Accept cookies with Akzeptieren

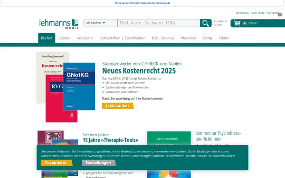pos(57,163)
